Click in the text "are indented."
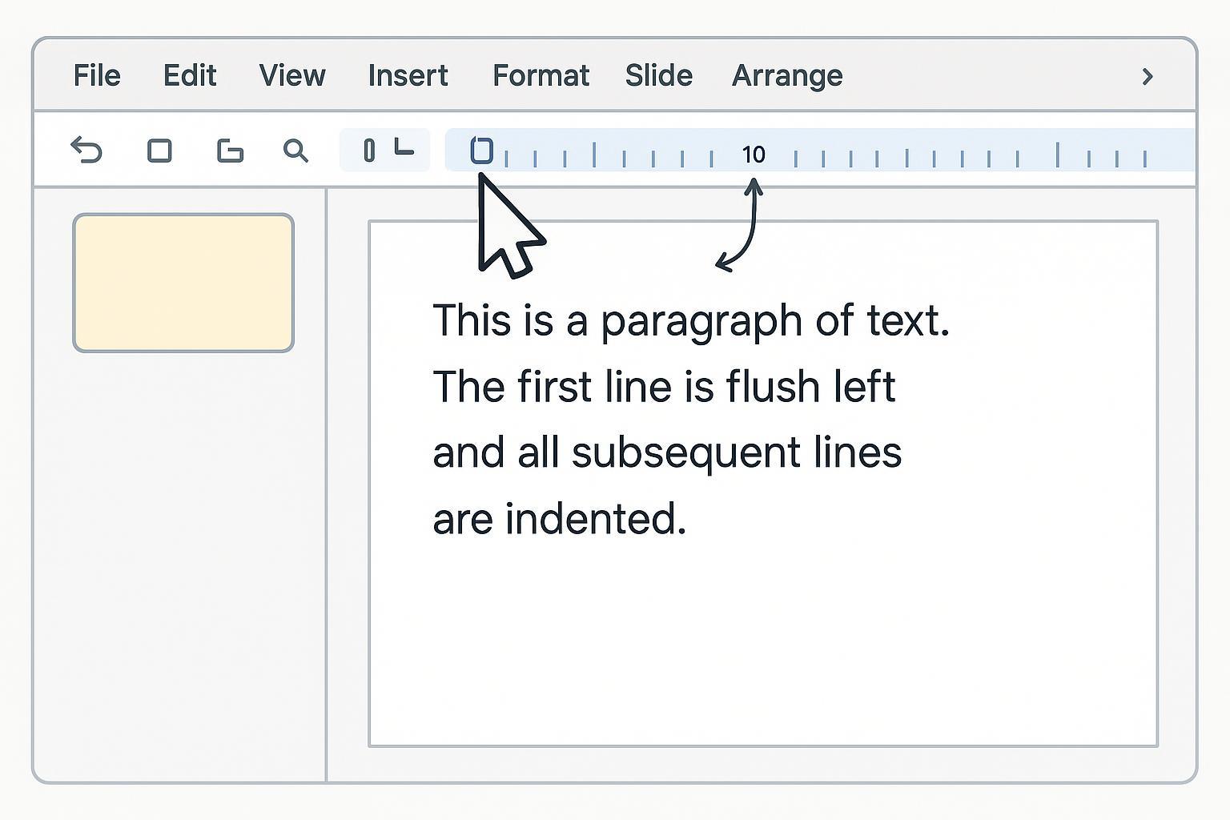Screen dimensions: 1230x820 point(559,519)
